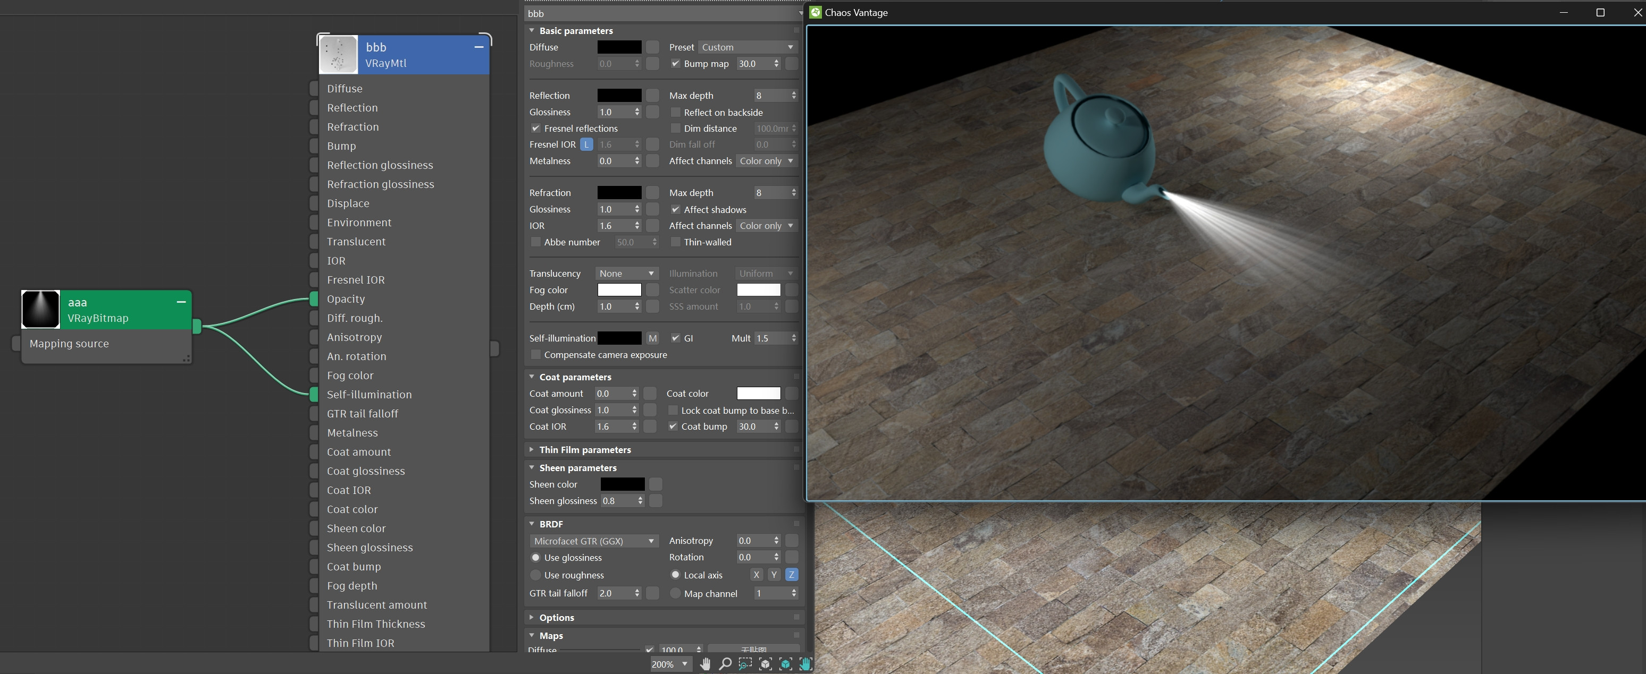Collapse the Coat parameters rollout
Screen dimensions: 1646x674
(532, 377)
